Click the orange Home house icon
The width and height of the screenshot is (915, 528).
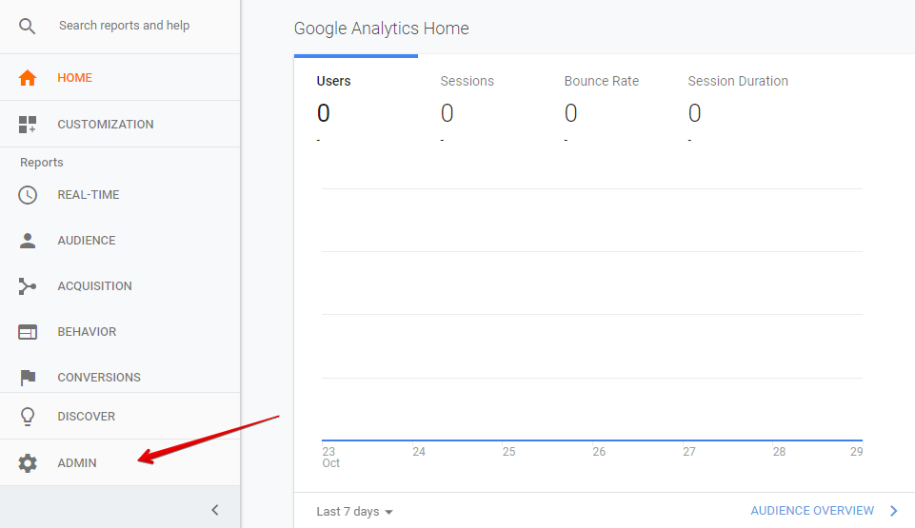tap(28, 78)
